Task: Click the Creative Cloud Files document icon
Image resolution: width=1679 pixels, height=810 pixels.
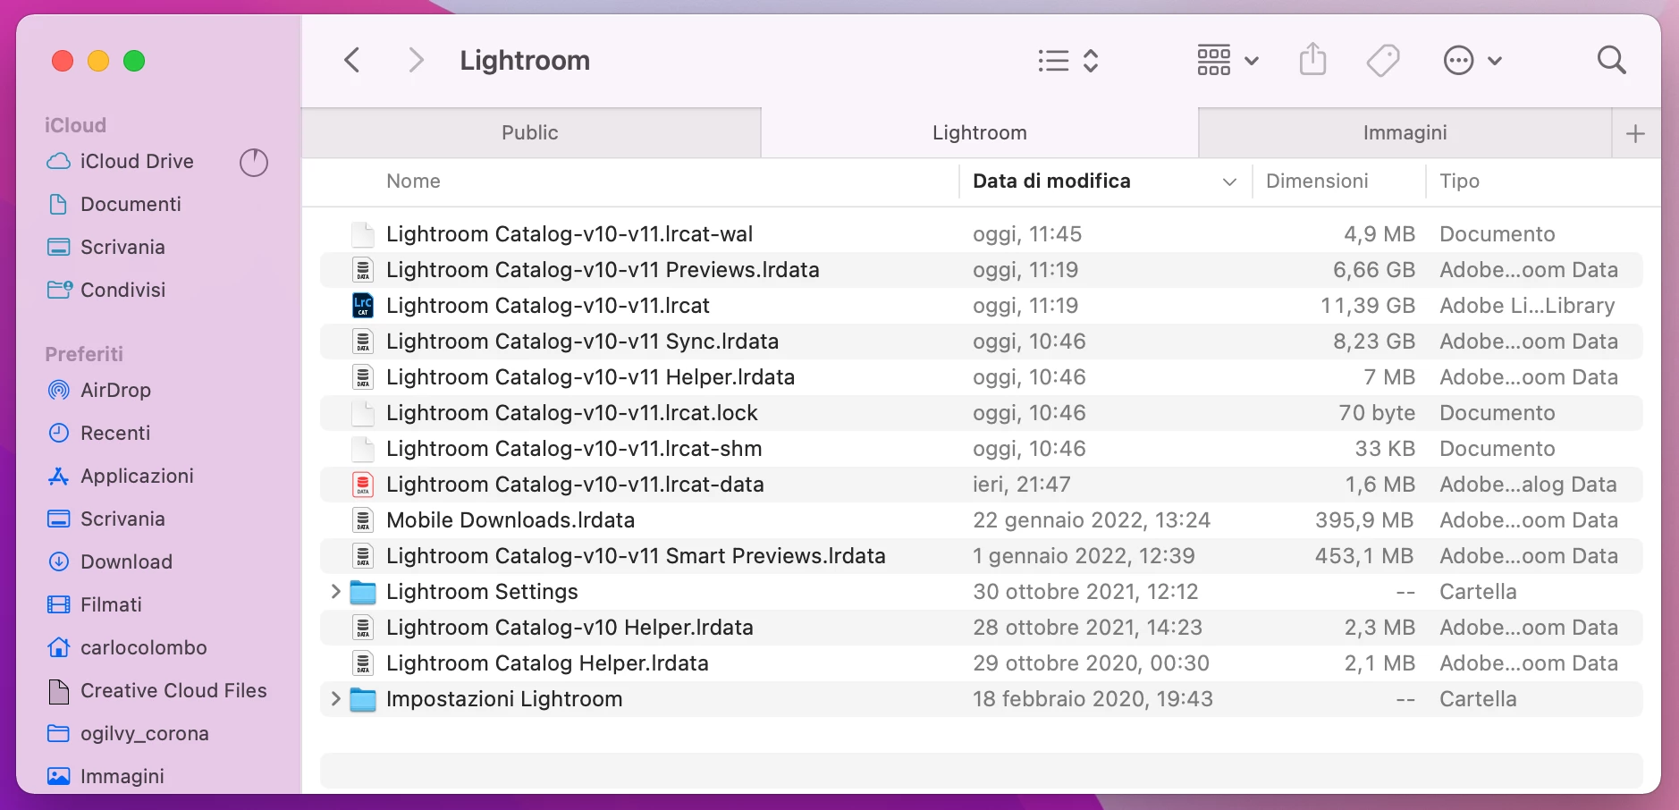Action: tap(58, 690)
